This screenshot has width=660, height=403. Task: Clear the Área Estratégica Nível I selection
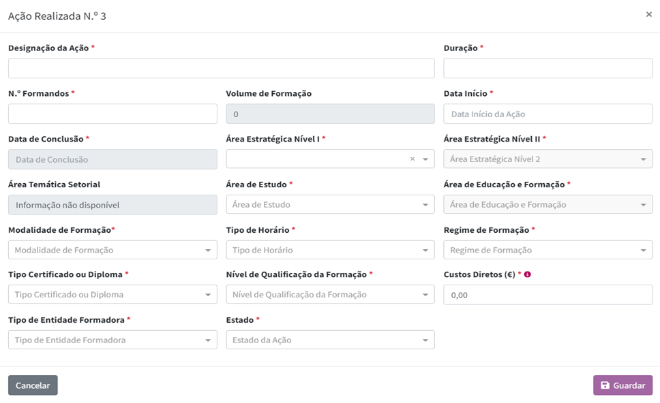(x=412, y=159)
